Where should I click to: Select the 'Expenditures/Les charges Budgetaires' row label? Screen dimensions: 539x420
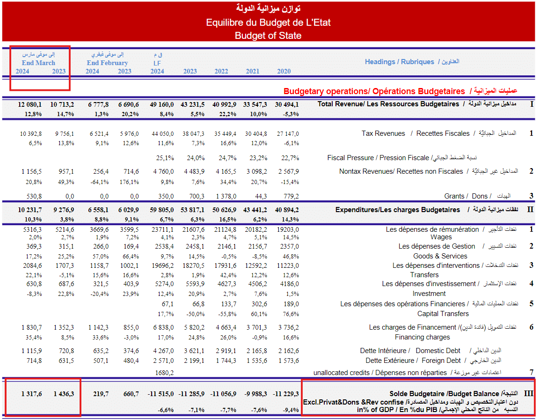pyautogui.click(x=398, y=210)
